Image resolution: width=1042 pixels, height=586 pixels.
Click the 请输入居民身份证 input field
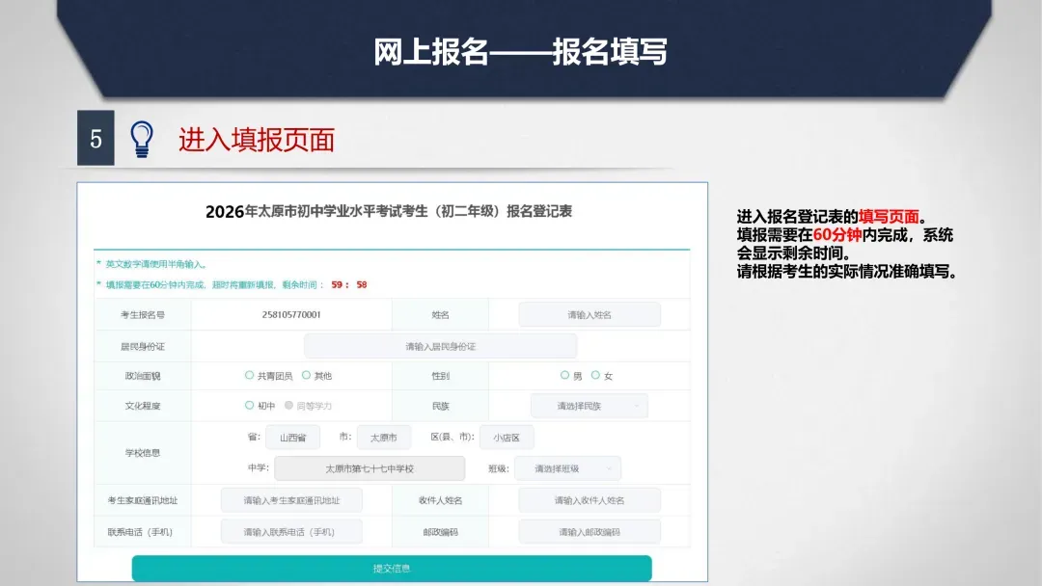pyautogui.click(x=440, y=346)
